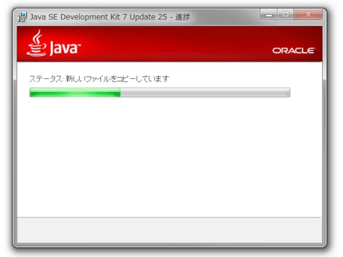Click the empty portion of the progress bar

(x=206, y=92)
